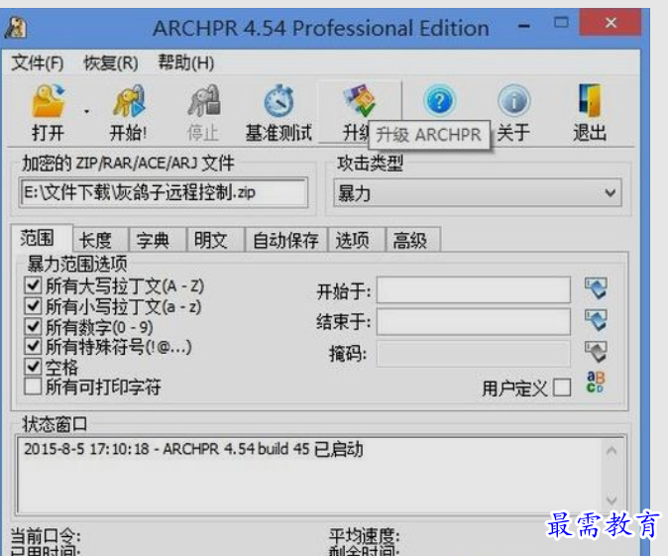Click the icon beside the 开始于 field
Screen dimensions: 668x556
(596, 288)
